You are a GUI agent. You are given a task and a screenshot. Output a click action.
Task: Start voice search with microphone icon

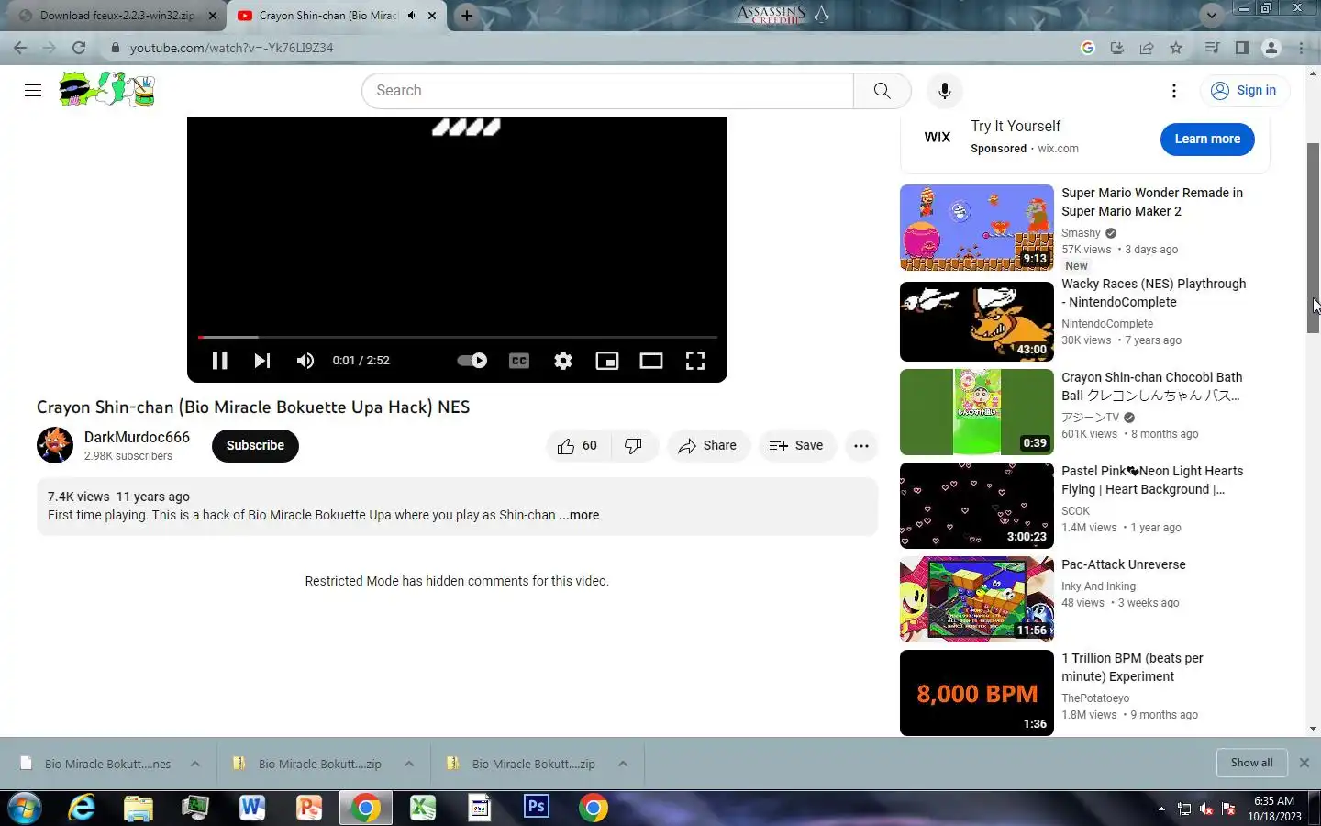pos(944,91)
